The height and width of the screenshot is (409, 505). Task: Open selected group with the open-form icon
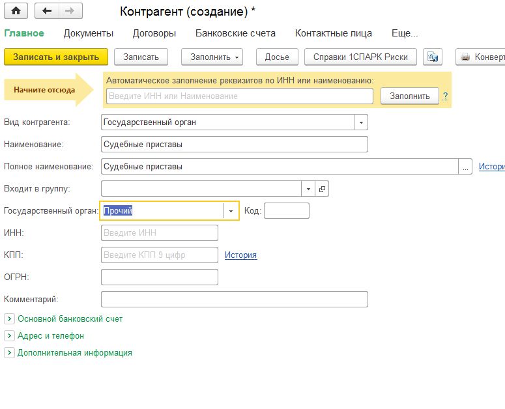pyautogui.click(x=322, y=189)
